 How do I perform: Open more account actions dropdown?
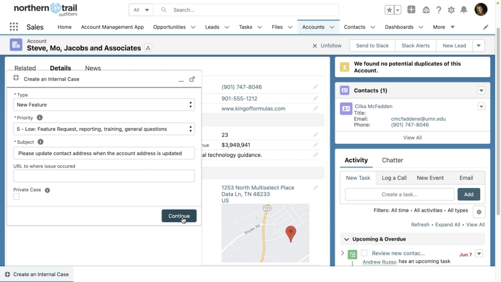pyautogui.click(x=478, y=46)
